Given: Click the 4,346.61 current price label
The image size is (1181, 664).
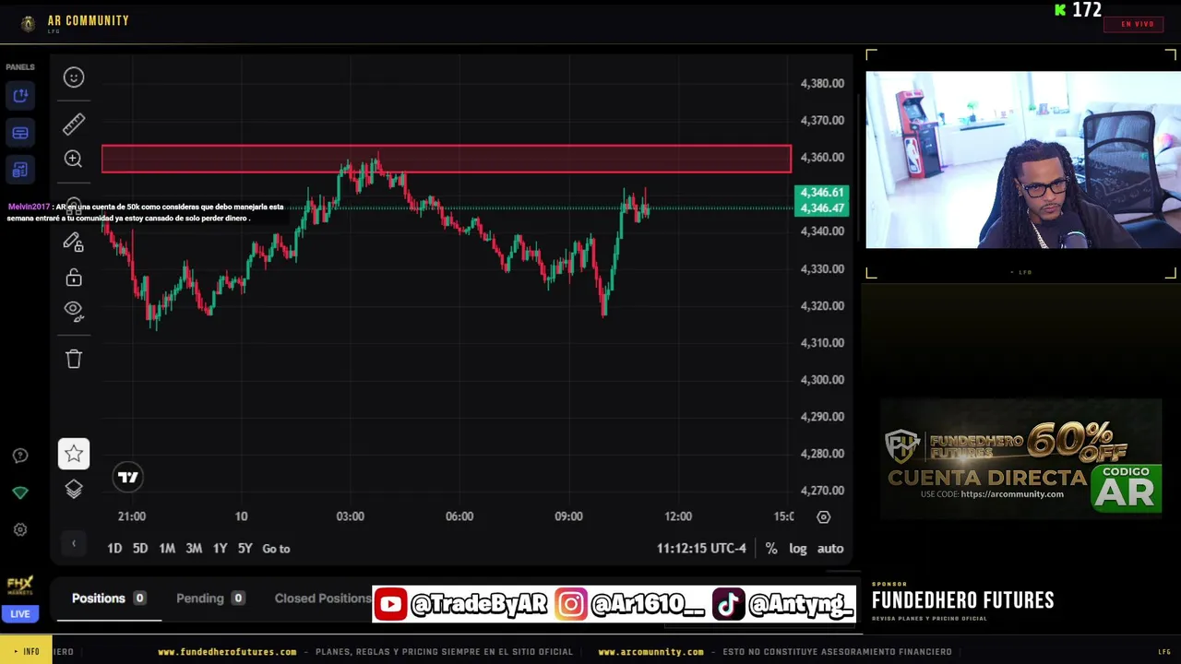Looking at the screenshot, I should pyautogui.click(x=821, y=193).
